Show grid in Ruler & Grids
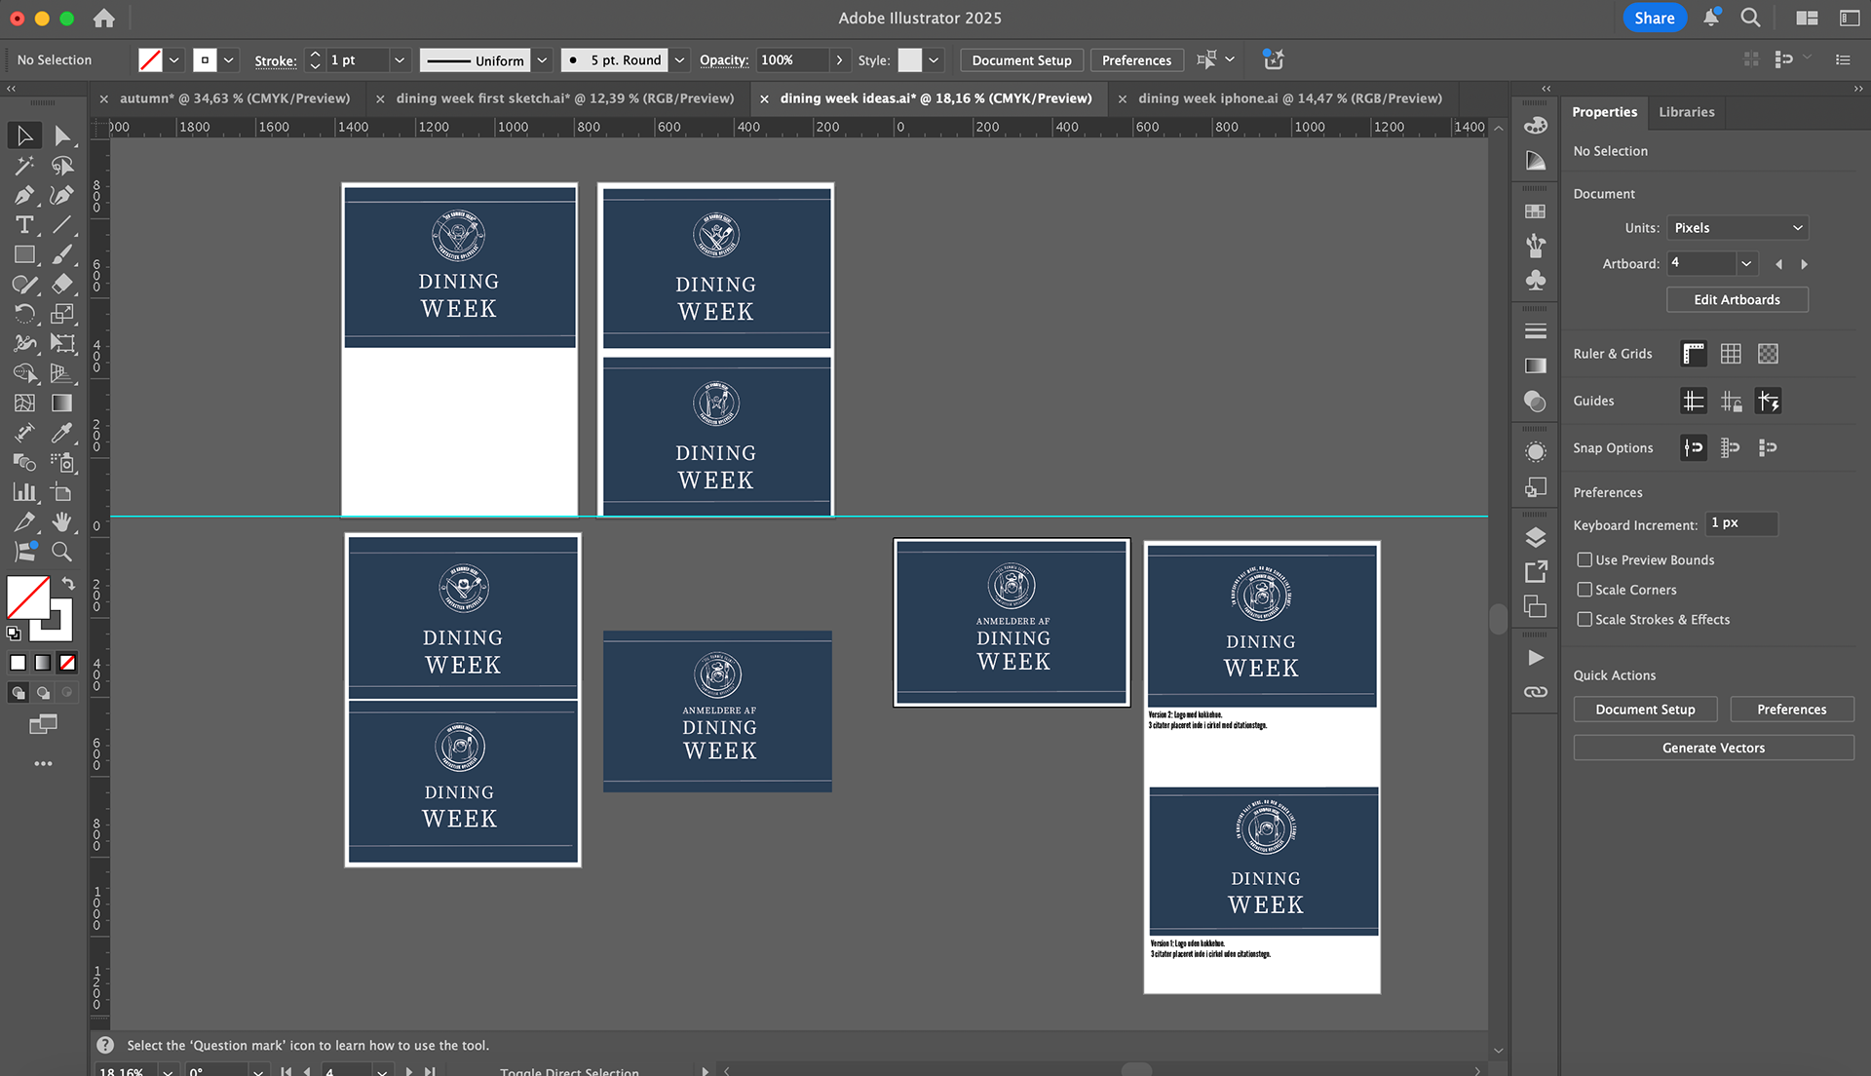1871x1076 pixels. pyautogui.click(x=1731, y=354)
